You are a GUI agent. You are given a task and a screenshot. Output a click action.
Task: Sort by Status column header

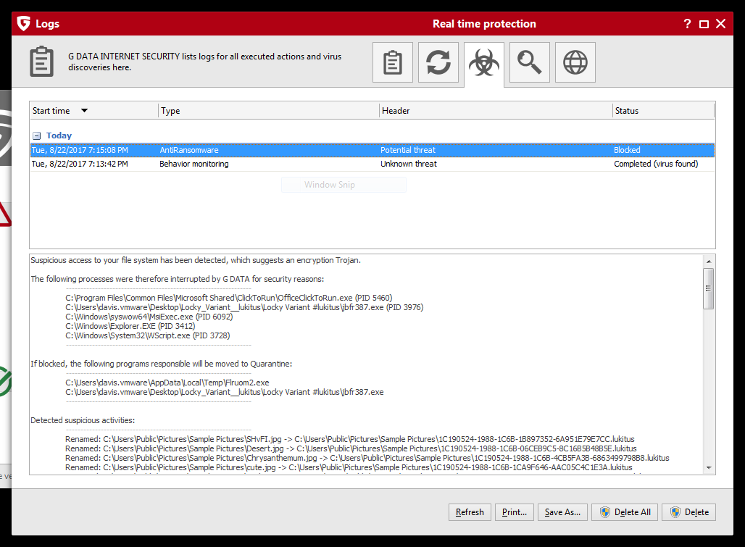tap(663, 111)
